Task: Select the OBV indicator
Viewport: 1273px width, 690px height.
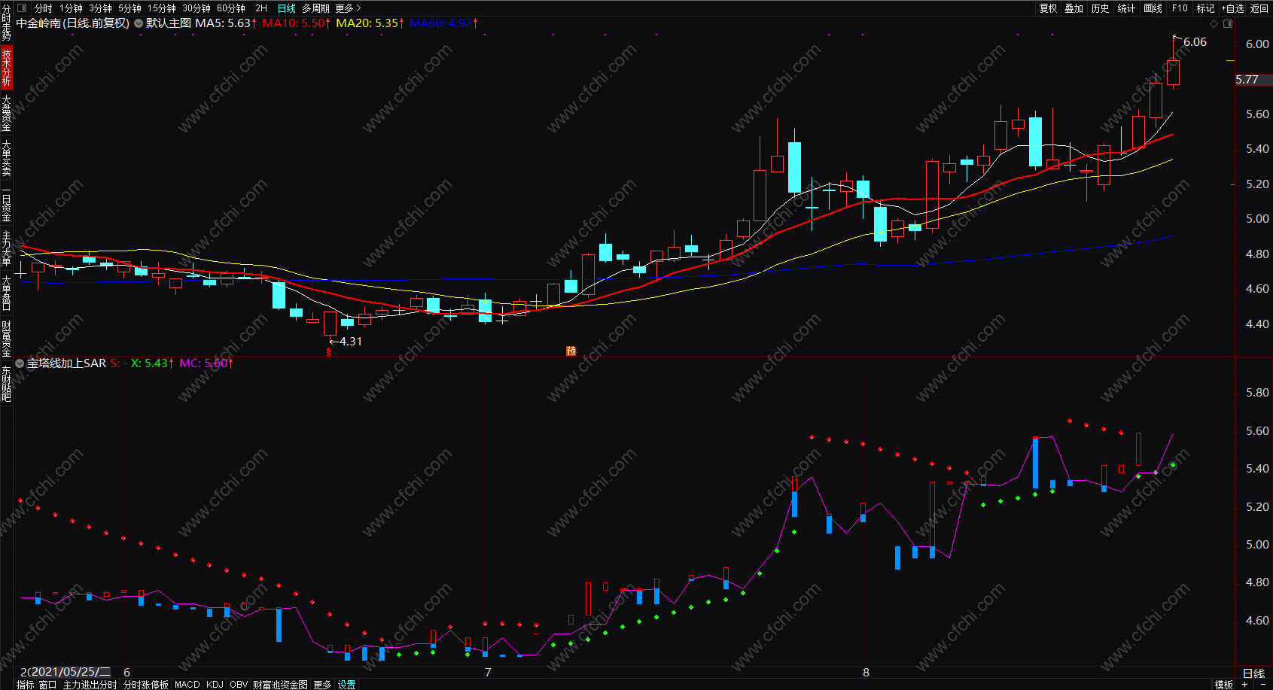Action: pyautogui.click(x=239, y=685)
